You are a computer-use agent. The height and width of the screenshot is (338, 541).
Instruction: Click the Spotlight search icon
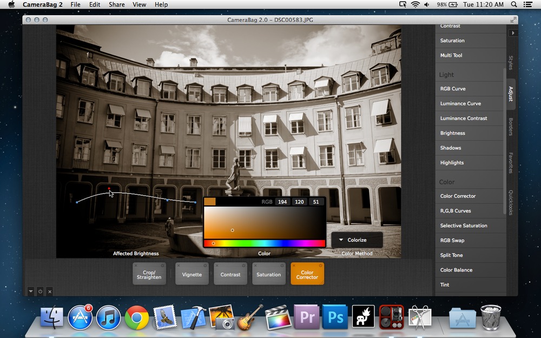pyautogui.click(x=514, y=4)
